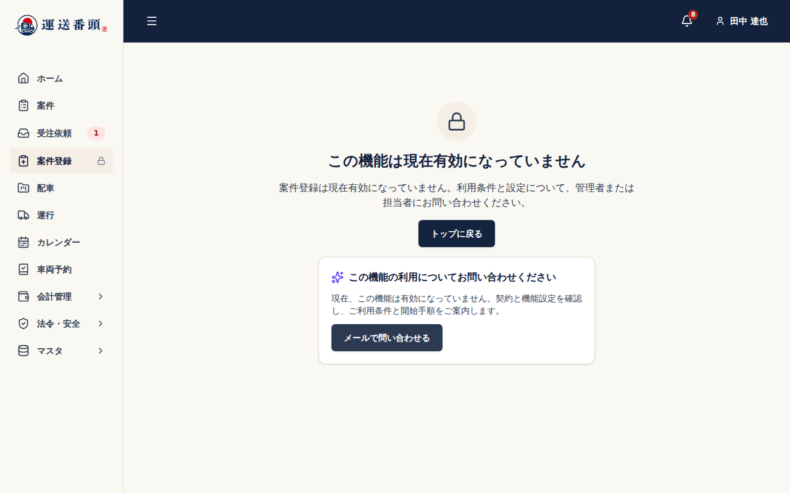Screen dimensions: 790x493
Task: Click the 運送番頭 logo
Action: click(61, 25)
